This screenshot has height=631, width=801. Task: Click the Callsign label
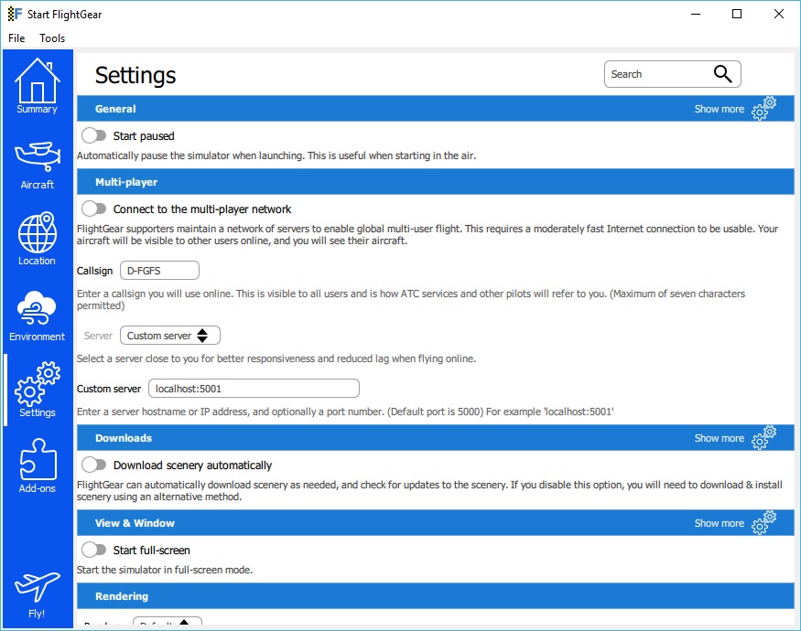point(94,271)
